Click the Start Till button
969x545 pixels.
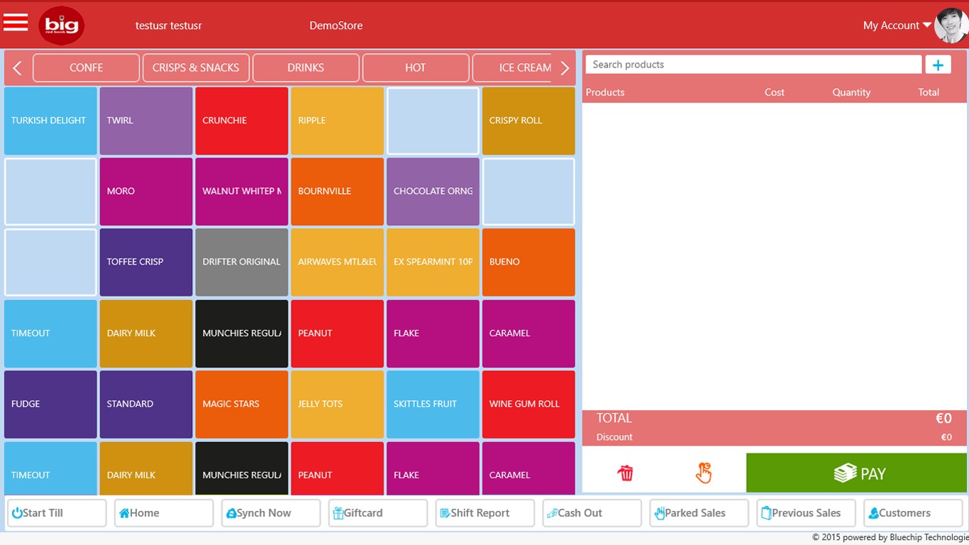click(57, 513)
